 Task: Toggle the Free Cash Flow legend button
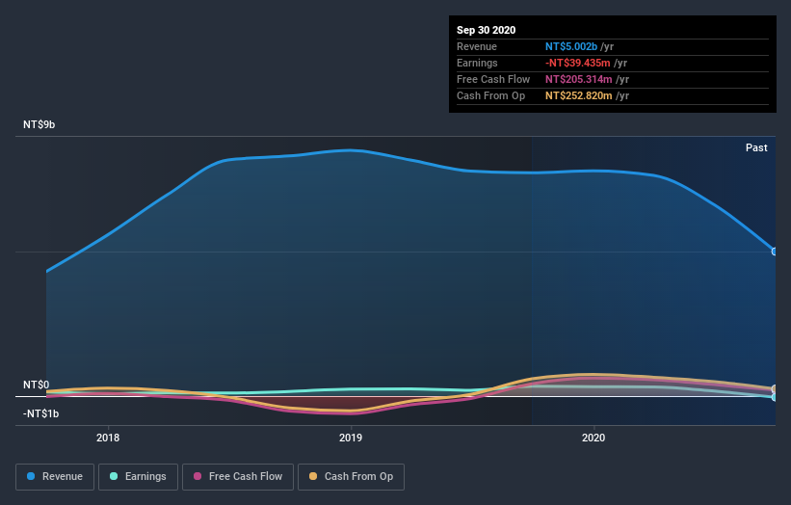238,477
